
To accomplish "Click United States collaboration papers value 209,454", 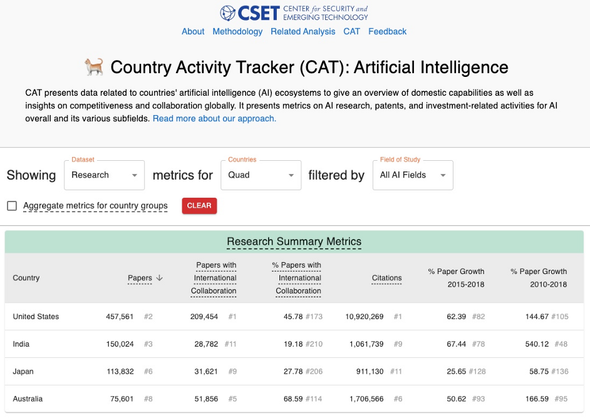I will point(204,317).
